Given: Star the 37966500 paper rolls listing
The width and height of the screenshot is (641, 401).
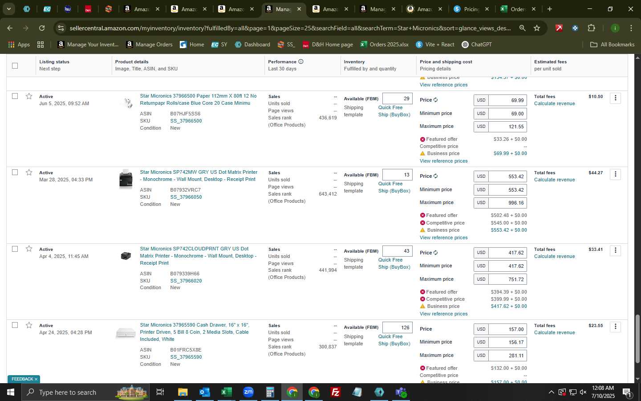Looking at the screenshot, I should (x=29, y=96).
